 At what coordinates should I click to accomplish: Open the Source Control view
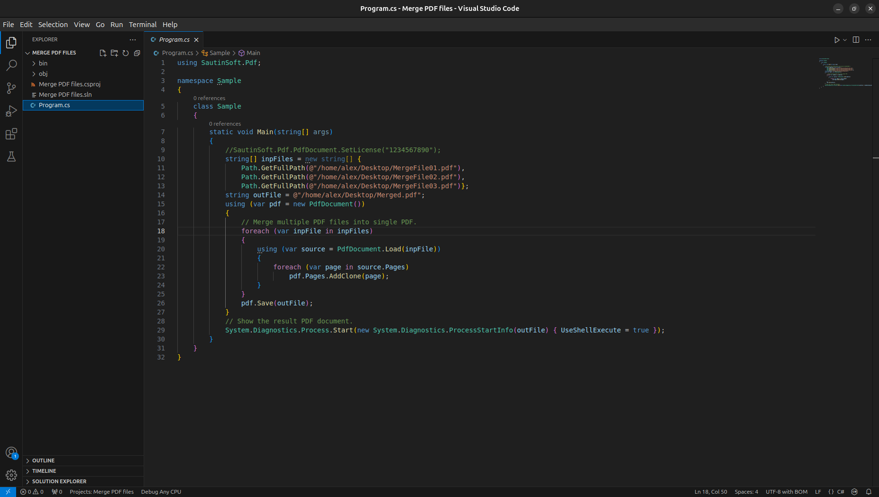(11, 88)
